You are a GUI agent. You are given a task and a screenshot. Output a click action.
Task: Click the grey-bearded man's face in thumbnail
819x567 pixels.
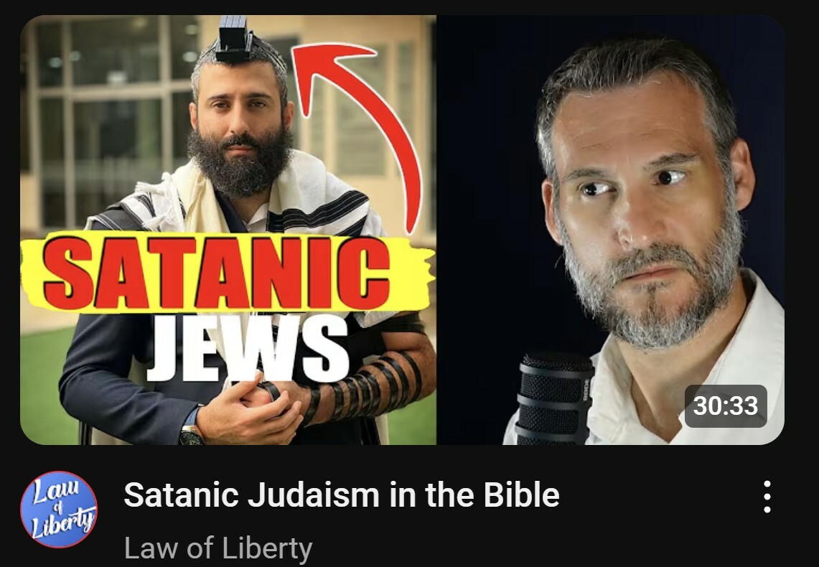[643, 209]
